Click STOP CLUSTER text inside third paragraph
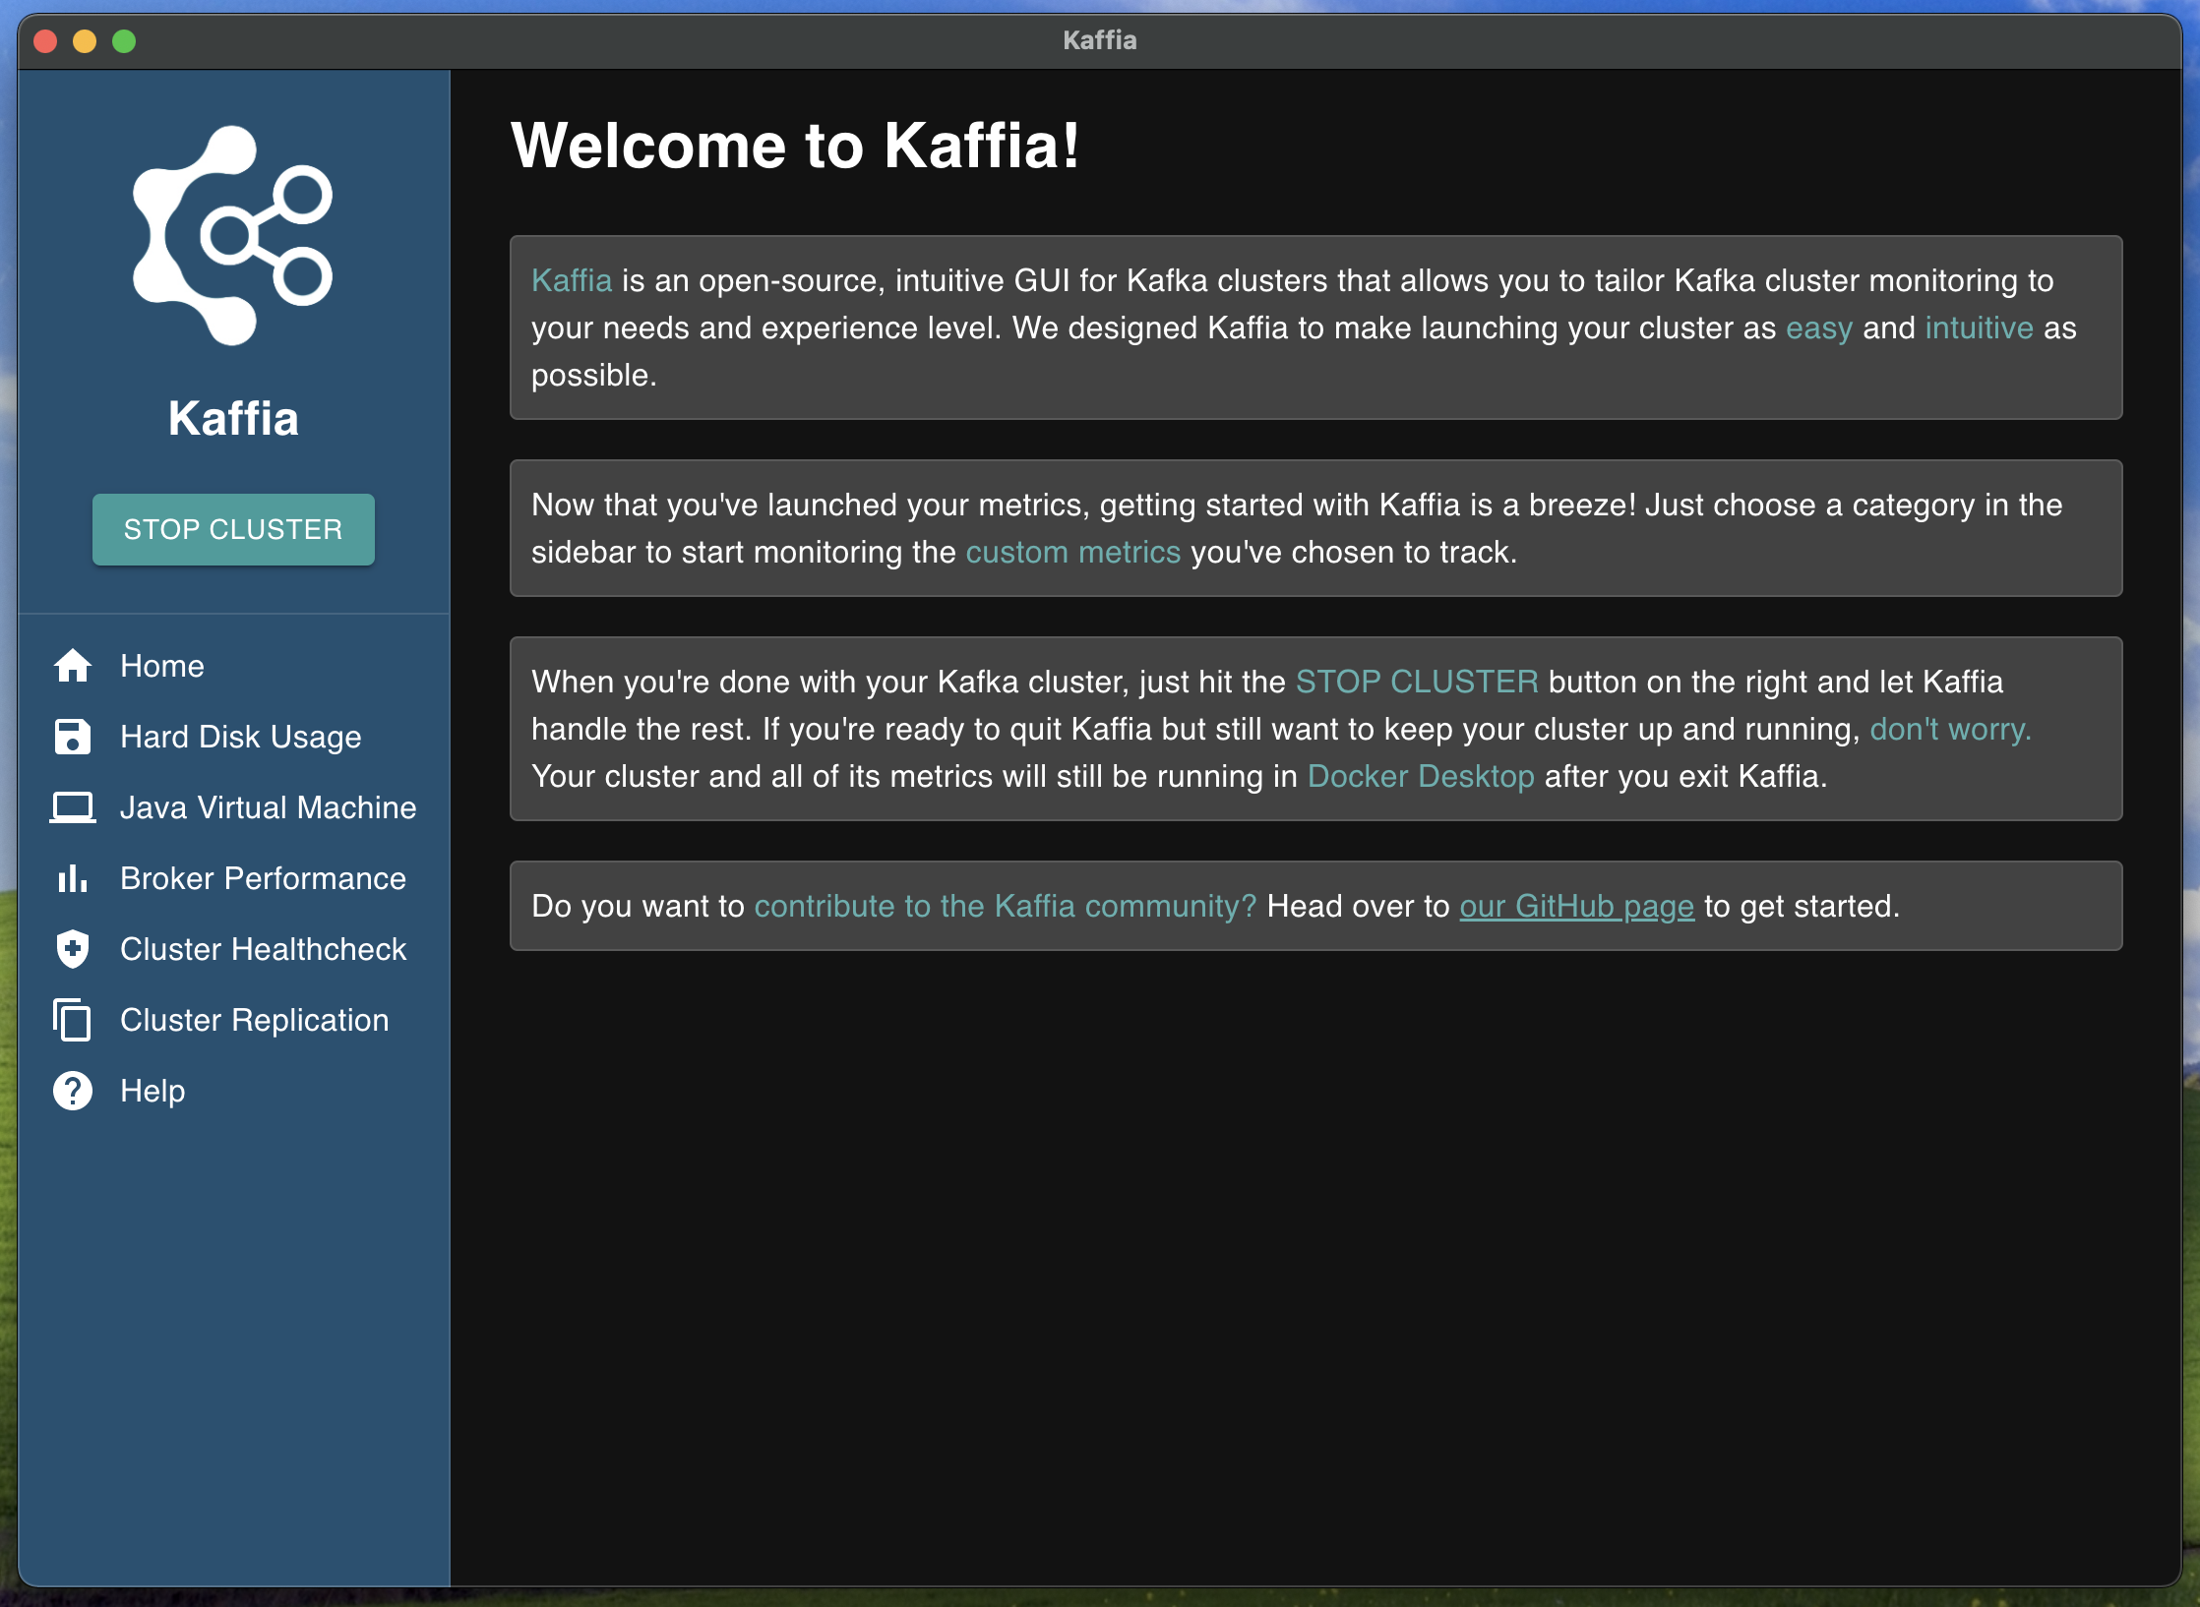Screen dimensions: 2200x1607 [1417, 681]
